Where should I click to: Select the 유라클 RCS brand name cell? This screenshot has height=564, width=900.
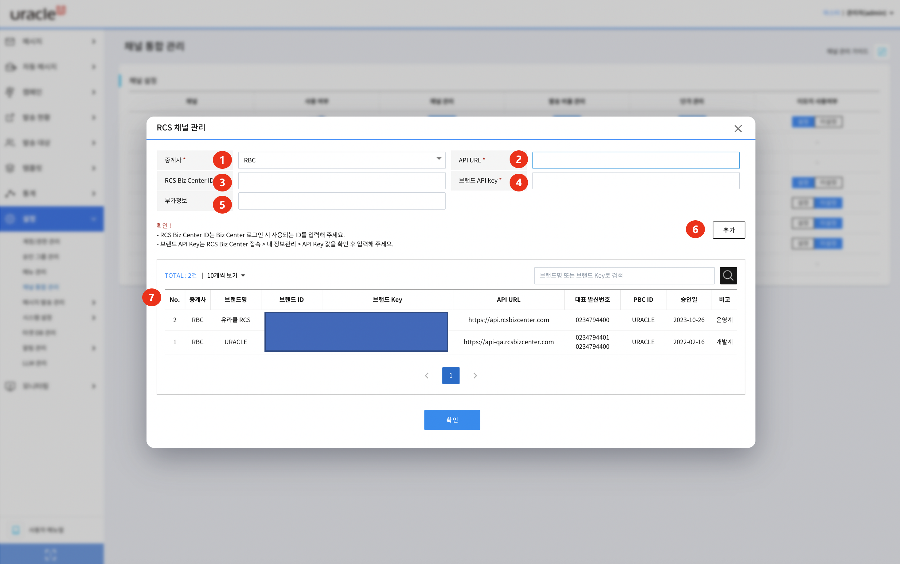point(236,320)
